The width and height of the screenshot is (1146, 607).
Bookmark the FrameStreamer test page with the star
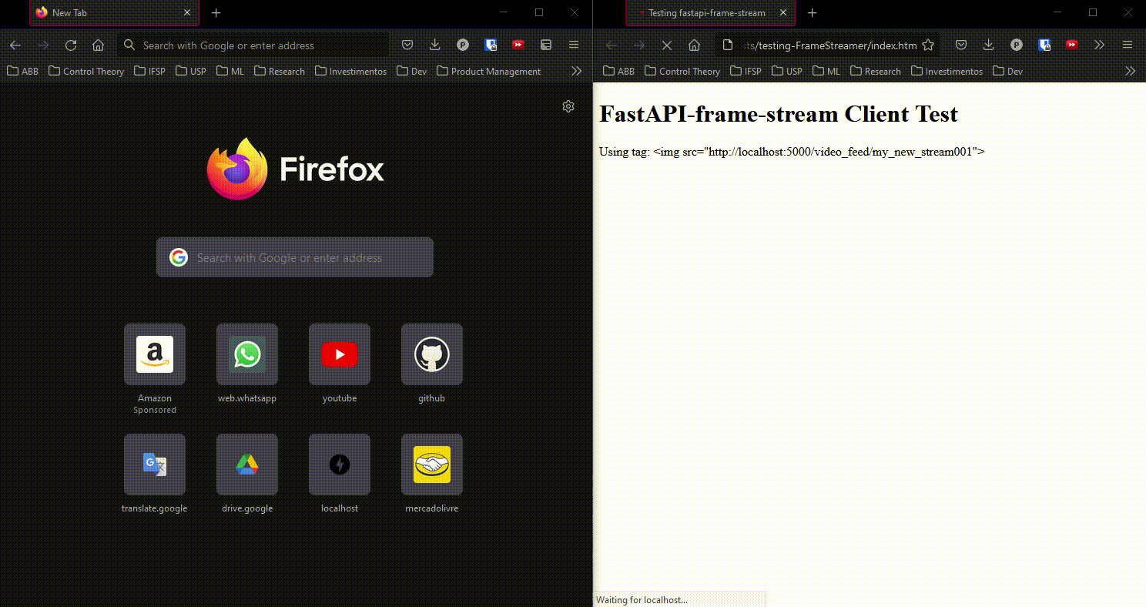(x=929, y=45)
